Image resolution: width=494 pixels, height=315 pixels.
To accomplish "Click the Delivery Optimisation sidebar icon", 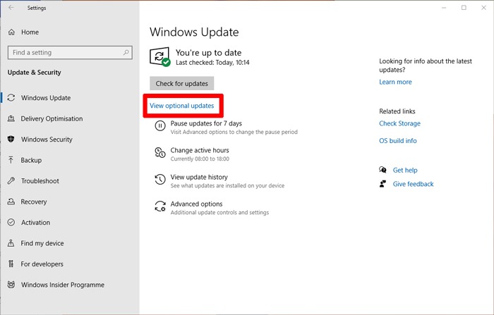I will tap(11, 118).
